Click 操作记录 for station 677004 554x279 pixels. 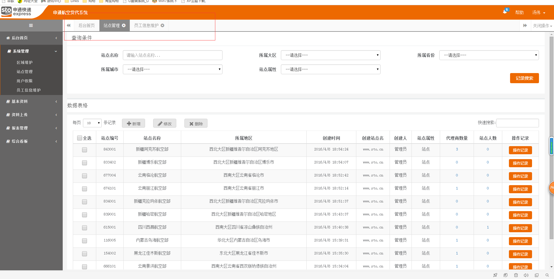coord(520,176)
